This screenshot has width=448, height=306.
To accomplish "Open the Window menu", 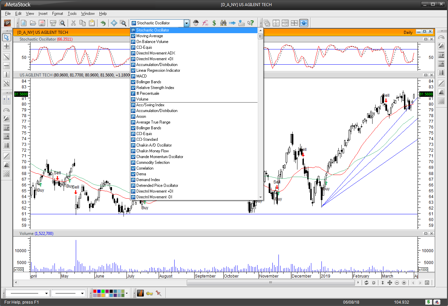I will (88, 14).
